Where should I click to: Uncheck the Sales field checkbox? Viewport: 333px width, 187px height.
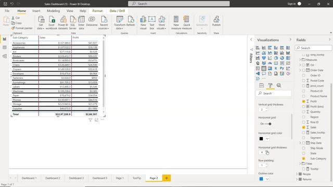pyautogui.click(x=303, y=127)
